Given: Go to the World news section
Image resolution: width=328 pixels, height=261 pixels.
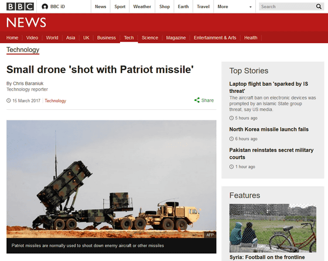Looking at the screenshot, I should pyautogui.click(x=52, y=38).
